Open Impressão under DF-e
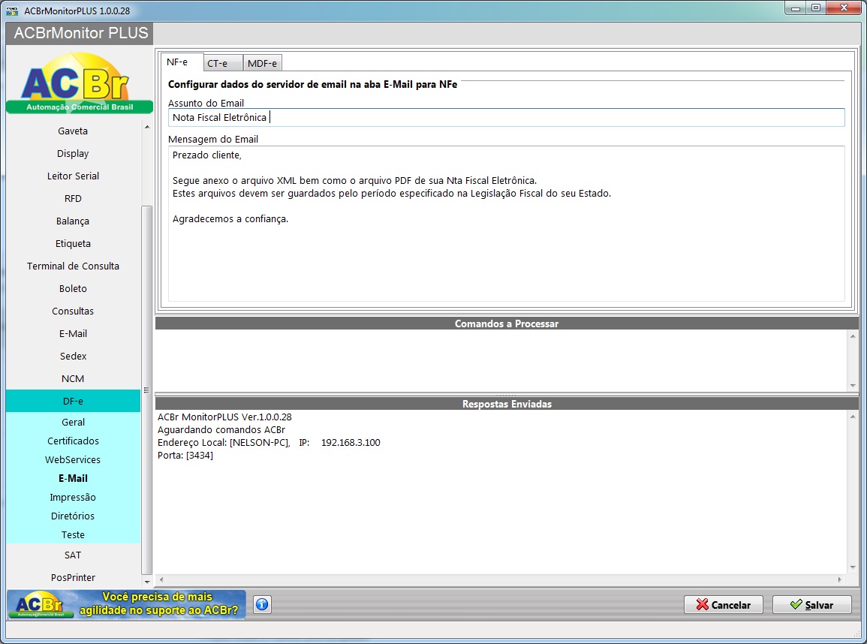The image size is (867, 644). click(73, 498)
